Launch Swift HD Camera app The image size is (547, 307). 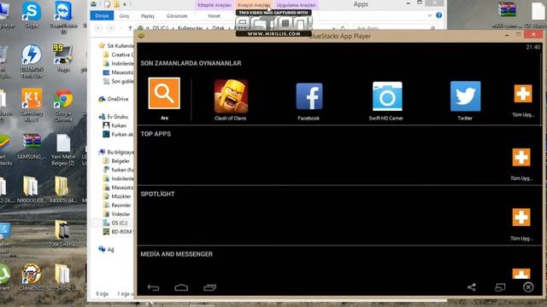[387, 96]
